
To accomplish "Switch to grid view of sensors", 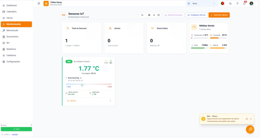I will click(149, 15).
